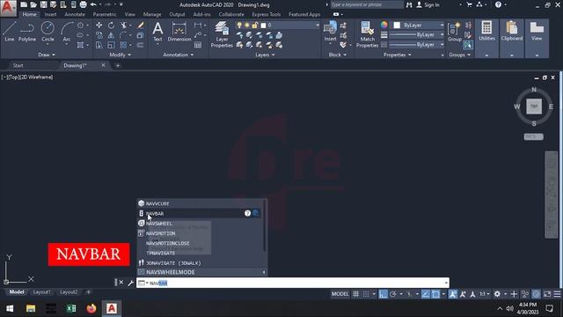The height and width of the screenshot is (317, 563).
Task: Open the annotation scale 1:1 dropdown
Action: click(485, 294)
